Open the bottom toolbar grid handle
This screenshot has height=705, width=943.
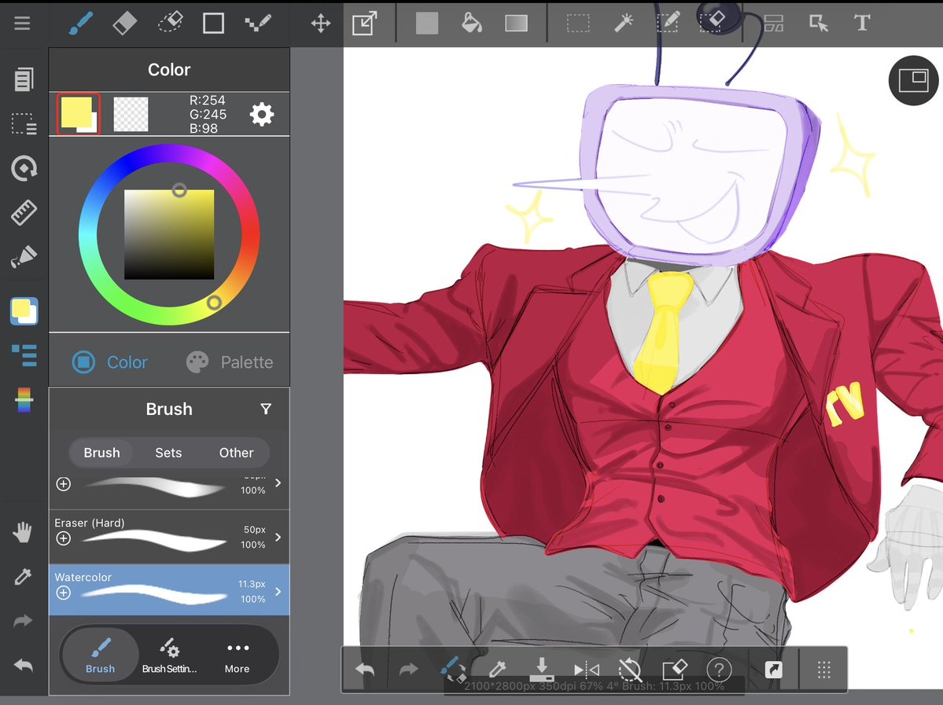click(x=824, y=669)
